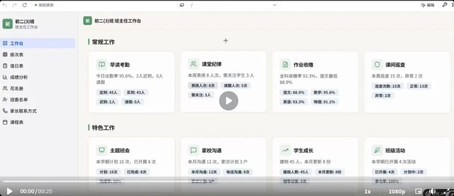Click the green 初 badge in page header
The image size is (454, 196).
tap(87, 21)
